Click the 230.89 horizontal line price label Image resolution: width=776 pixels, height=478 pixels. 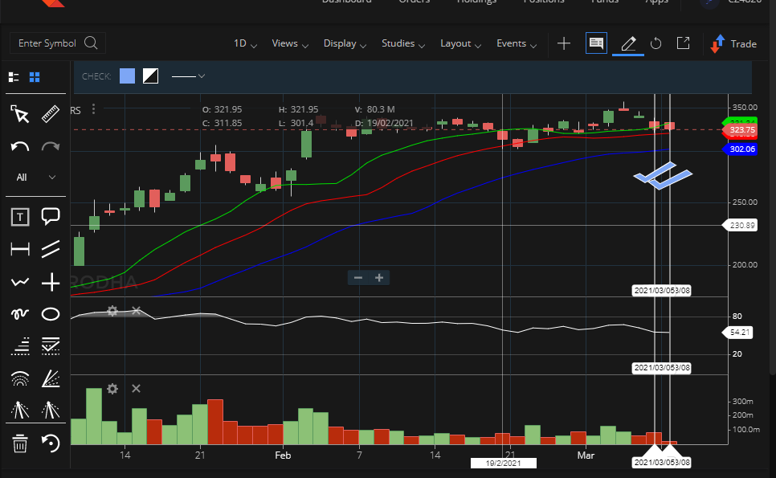pos(741,225)
